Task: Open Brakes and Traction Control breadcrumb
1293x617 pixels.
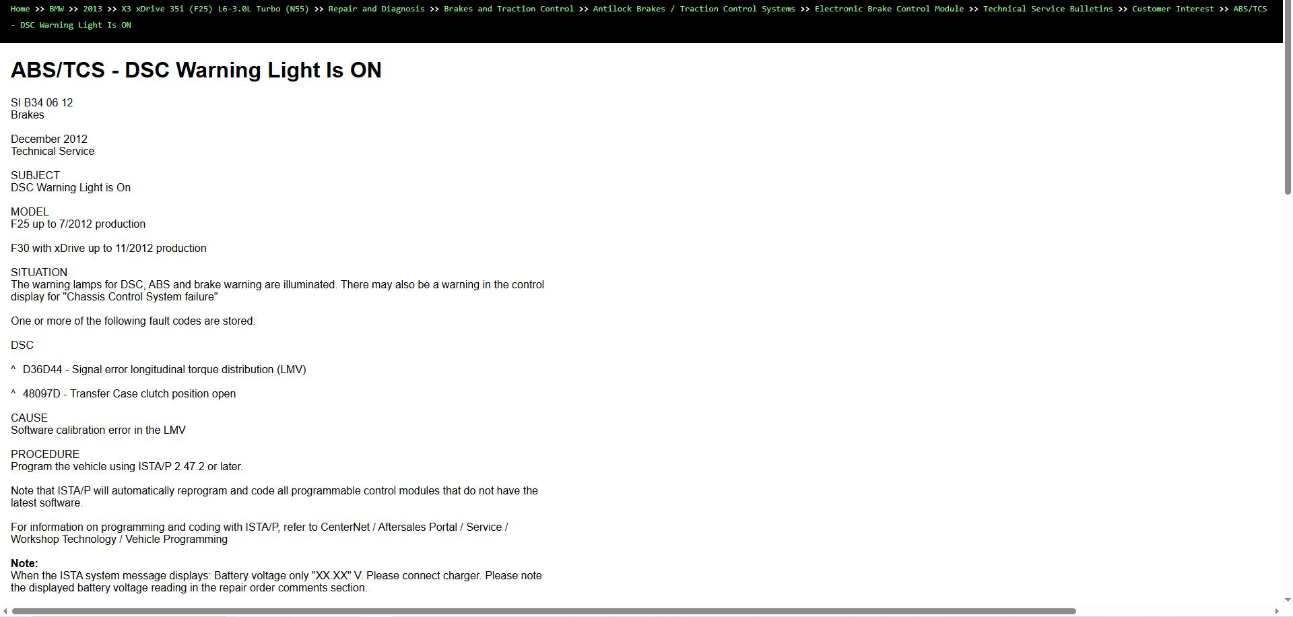Action: [x=508, y=9]
